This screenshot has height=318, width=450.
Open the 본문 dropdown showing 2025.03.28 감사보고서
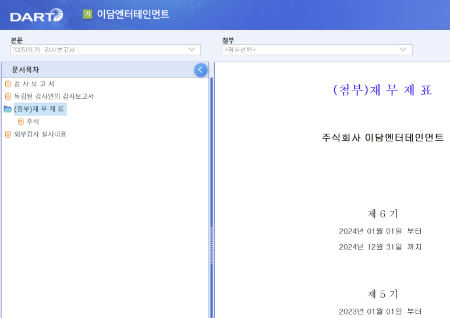[x=105, y=50]
